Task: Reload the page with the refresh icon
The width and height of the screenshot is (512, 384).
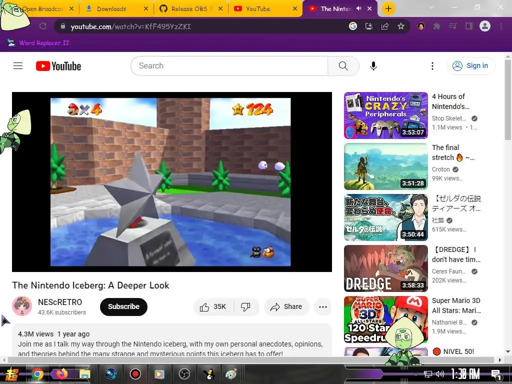Action: pos(43,26)
